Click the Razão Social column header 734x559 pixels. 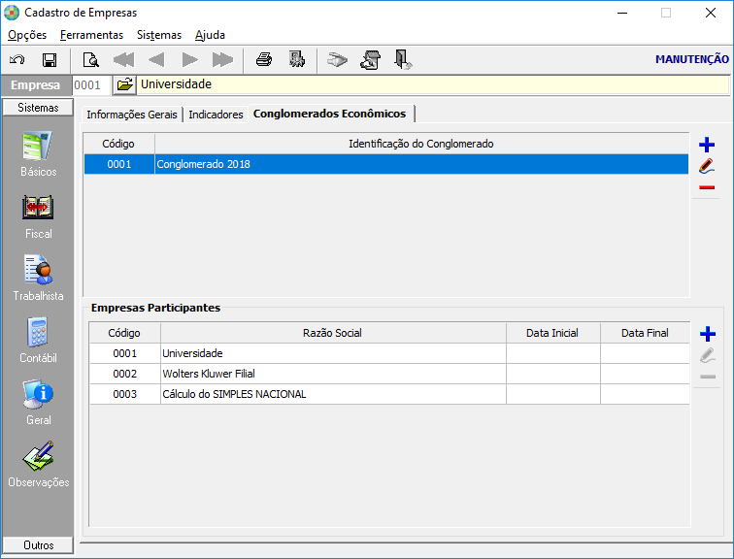tap(333, 333)
